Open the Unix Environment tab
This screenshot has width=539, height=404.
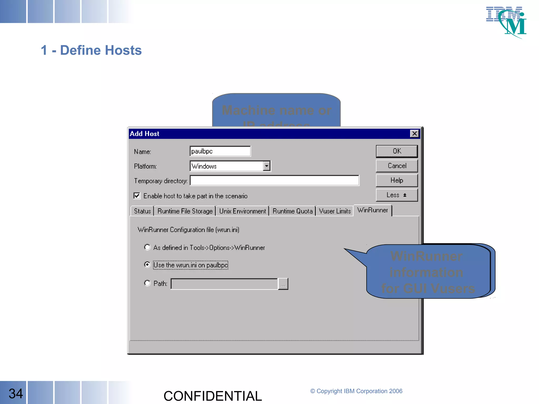pyautogui.click(x=242, y=211)
